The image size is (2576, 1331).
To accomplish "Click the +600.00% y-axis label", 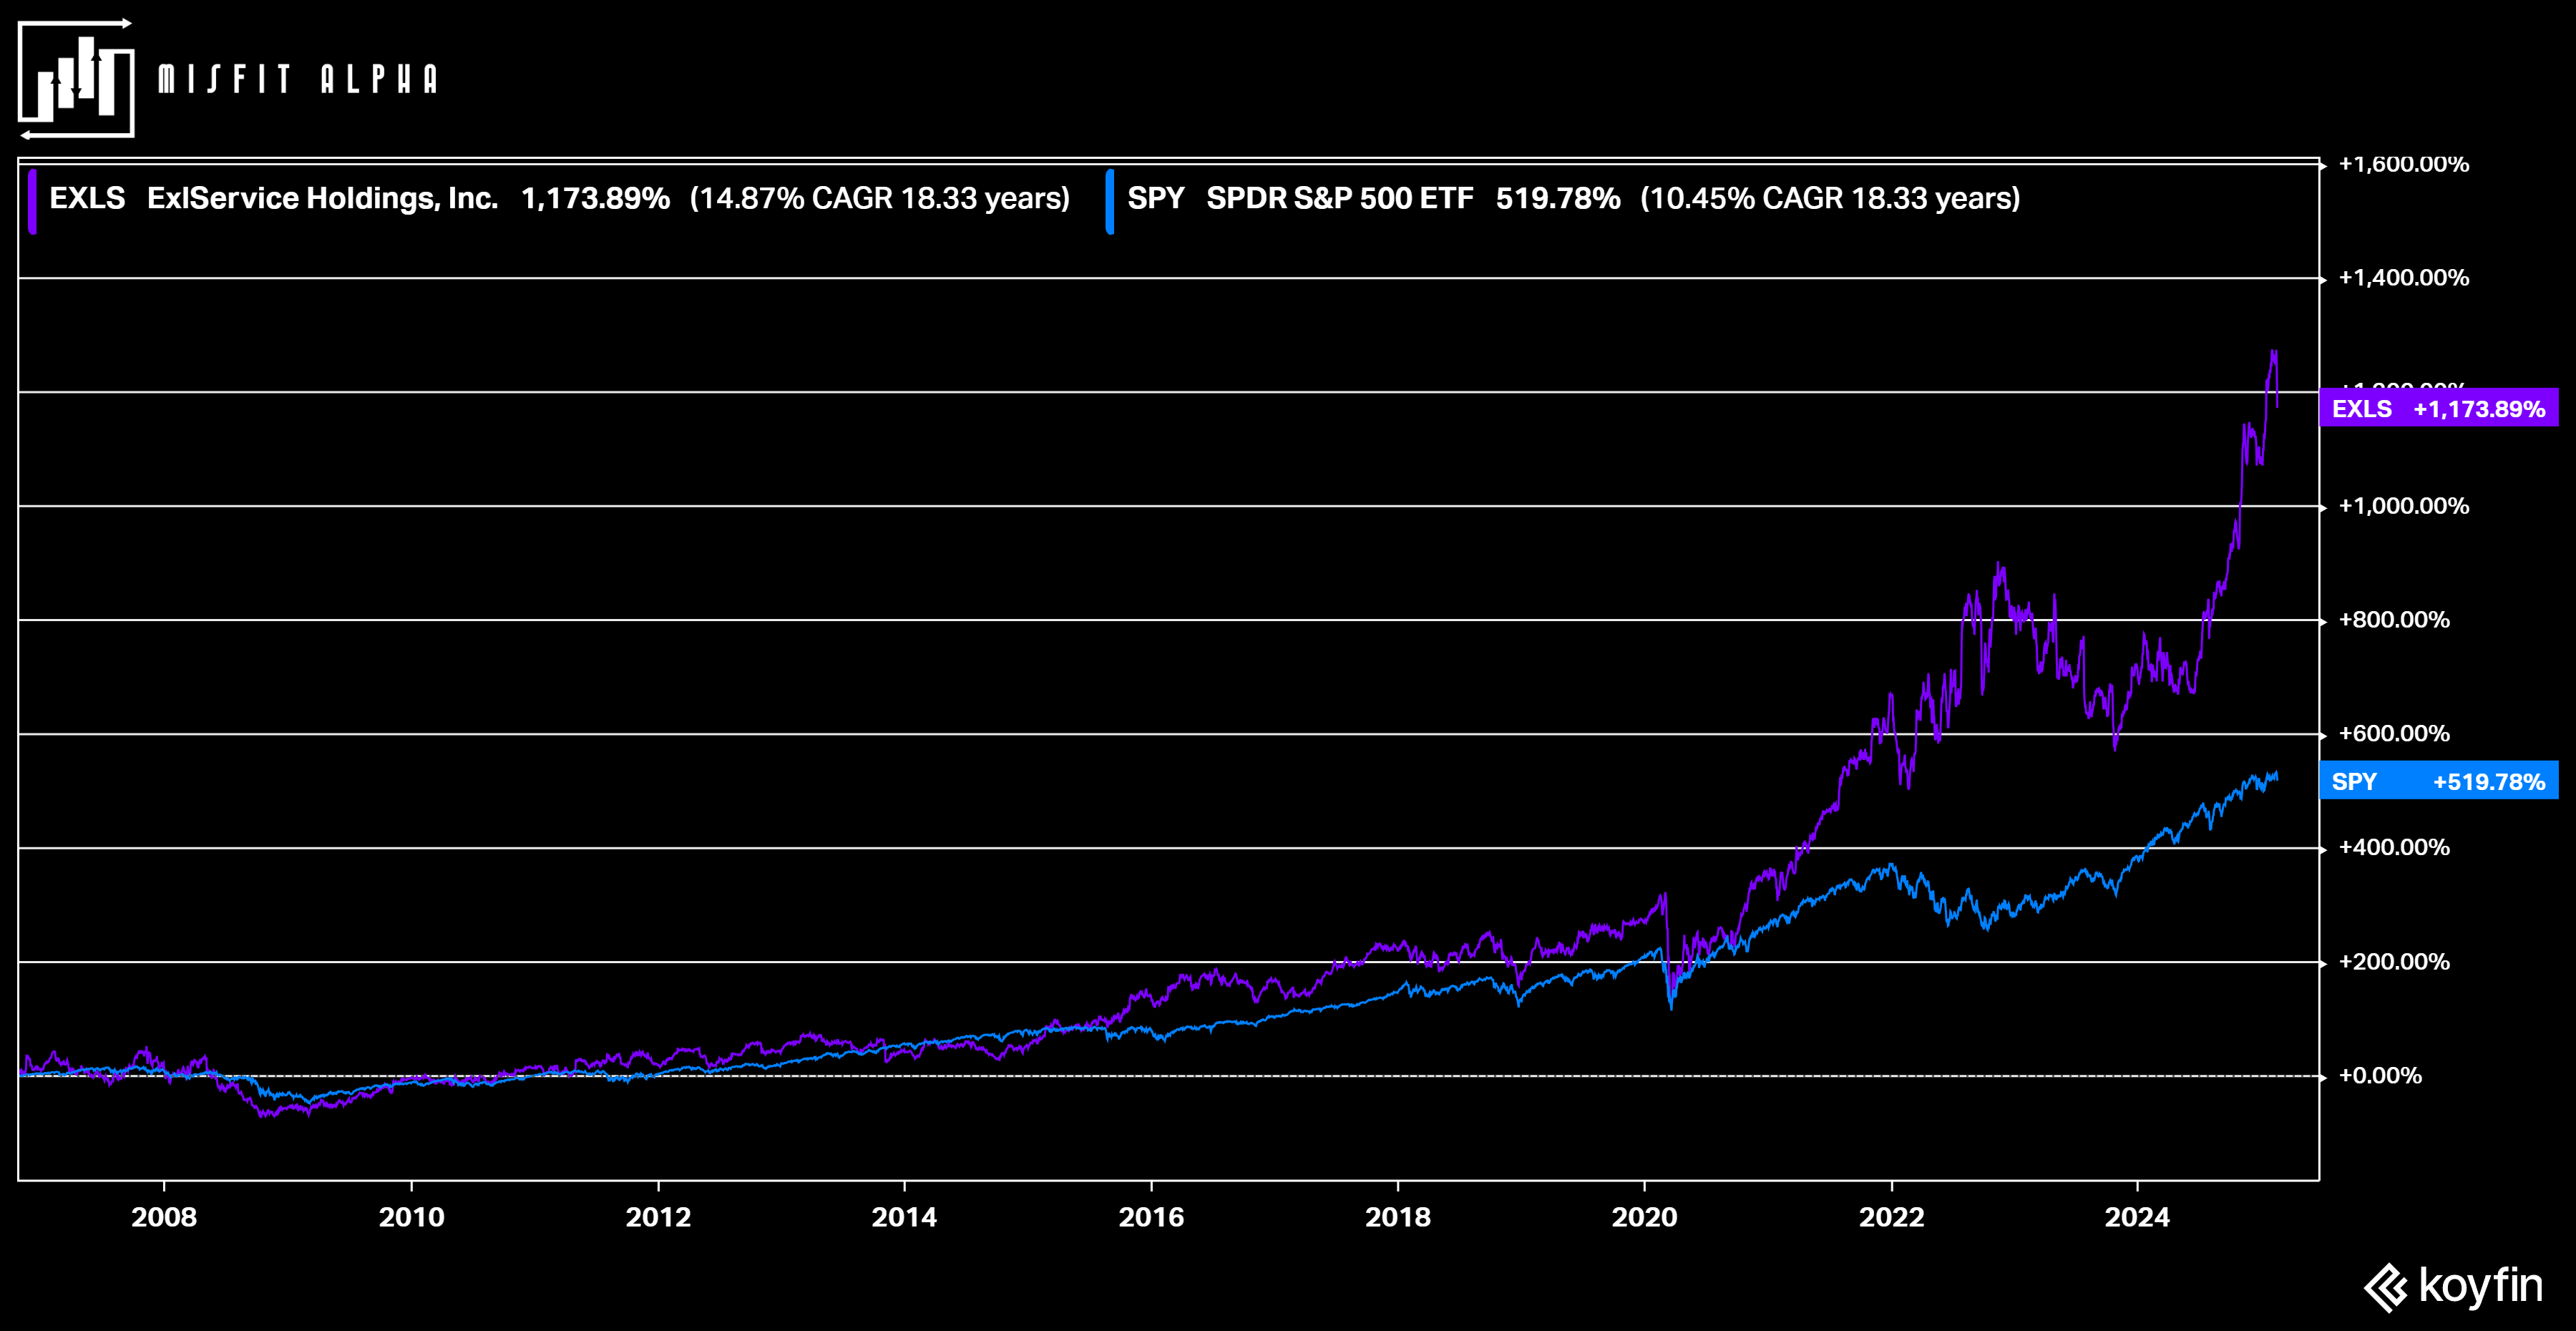I will pyautogui.click(x=2394, y=734).
